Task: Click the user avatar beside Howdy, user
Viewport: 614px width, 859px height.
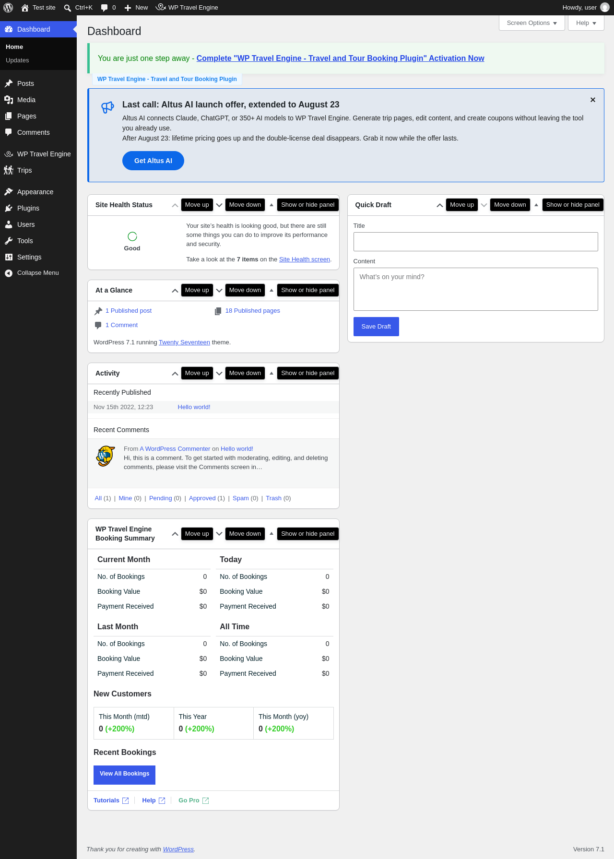Action: [x=605, y=8]
